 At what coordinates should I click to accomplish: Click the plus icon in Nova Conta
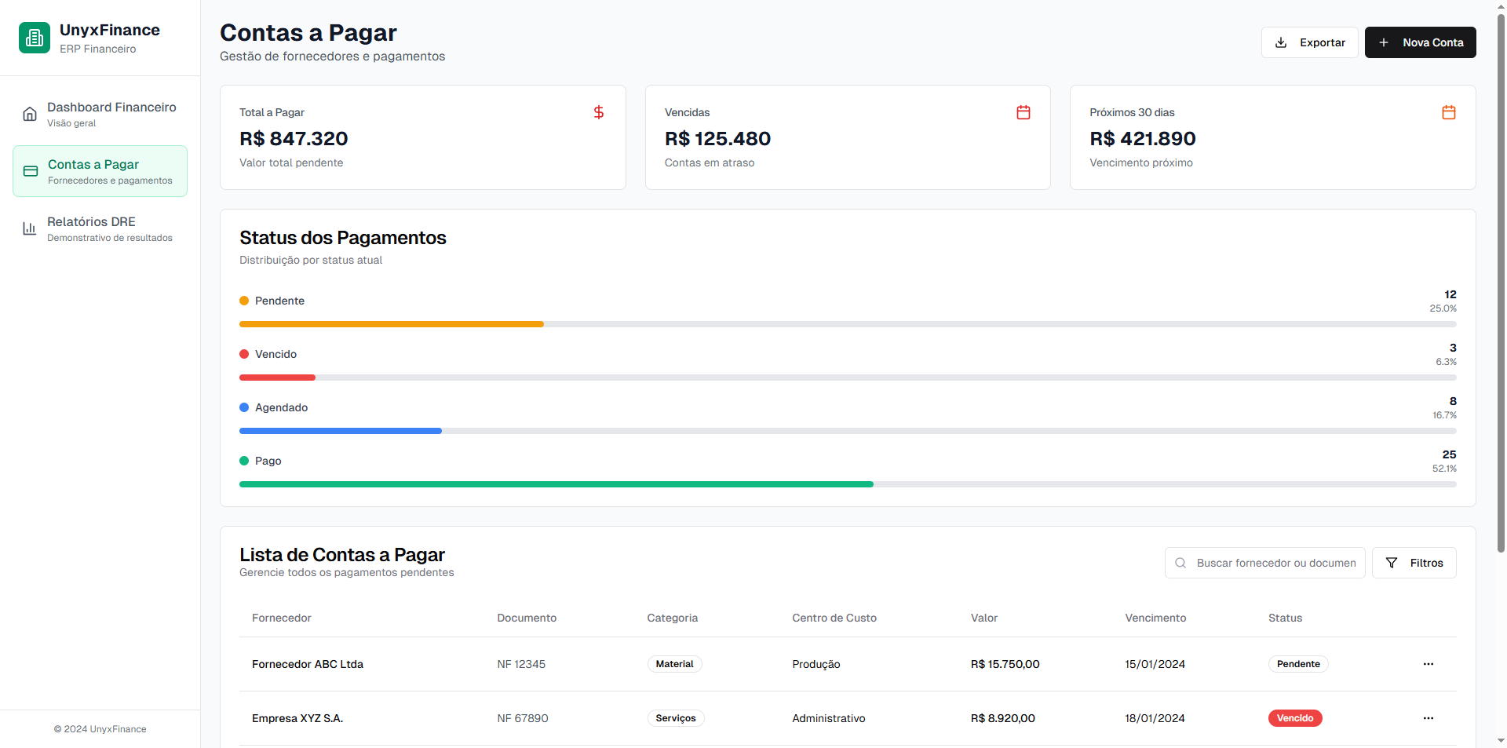[x=1384, y=42]
